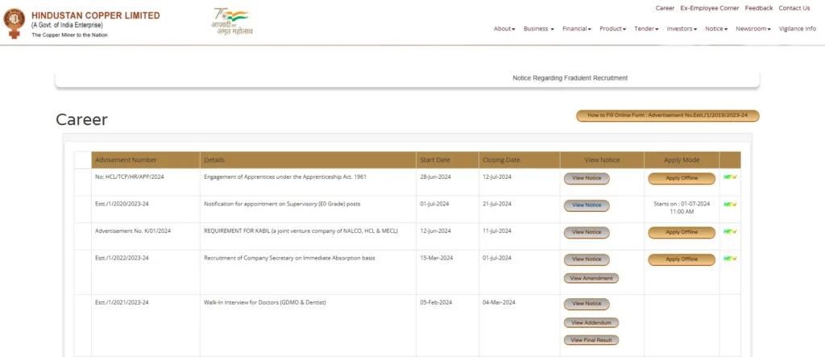This screenshot has height=357, width=825.
Task: View Notice for KABIL requirement row
Action: [x=587, y=232]
